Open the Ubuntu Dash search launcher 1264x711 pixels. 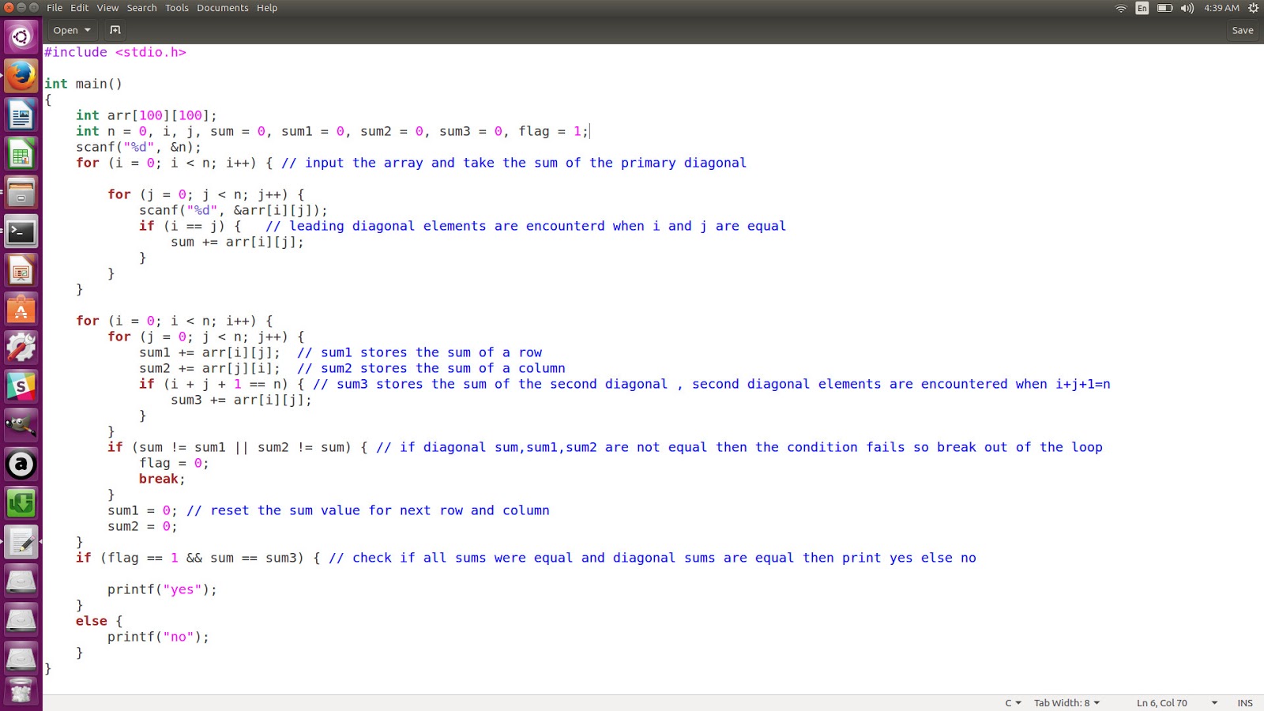[x=21, y=36]
